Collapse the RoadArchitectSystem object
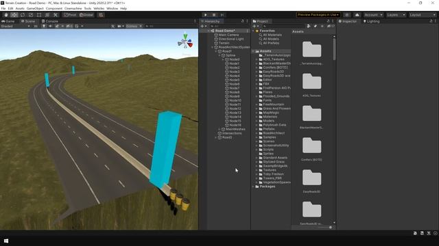 click(212, 47)
